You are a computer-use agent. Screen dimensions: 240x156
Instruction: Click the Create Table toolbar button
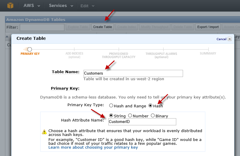(x=102, y=27)
